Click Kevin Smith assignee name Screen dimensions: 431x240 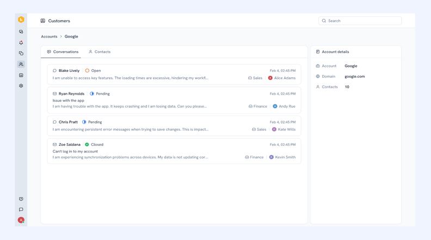pyautogui.click(x=285, y=157)
